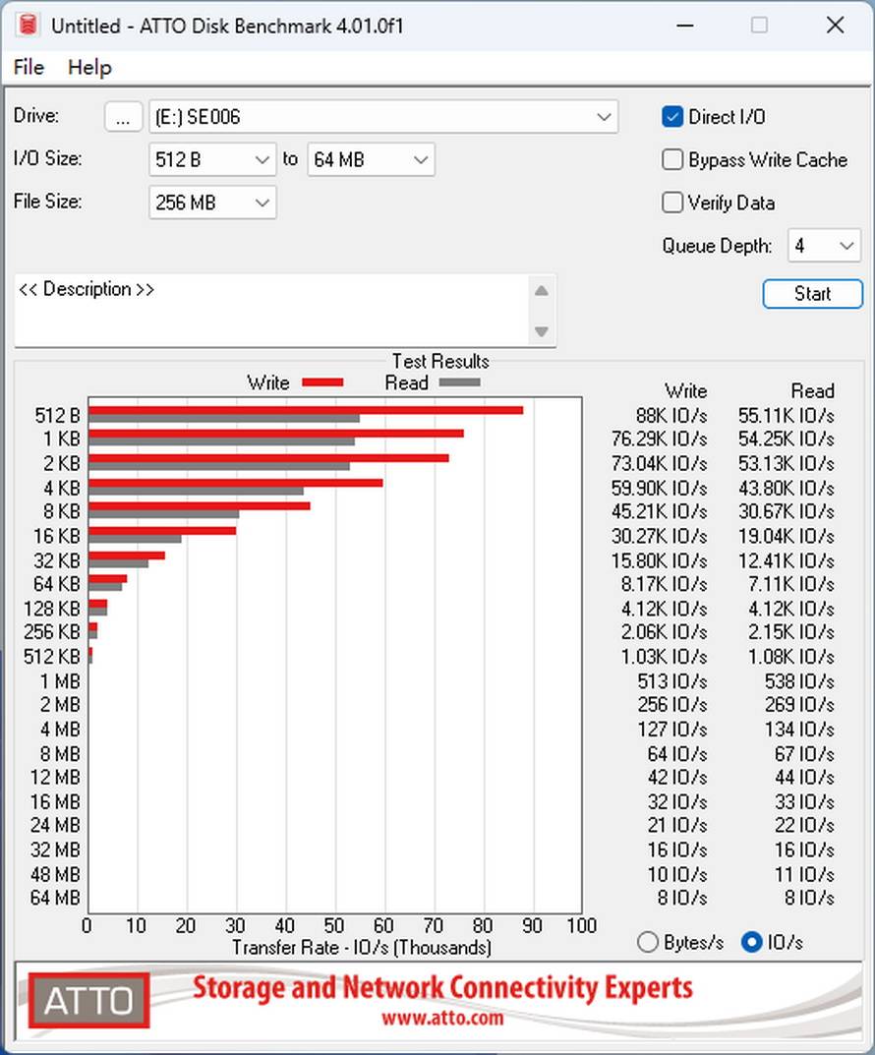Screen dimensions: 875x1055
Task: Open the 64 MB maximum I/O size dropdown
Action: [x=371, y=160]
